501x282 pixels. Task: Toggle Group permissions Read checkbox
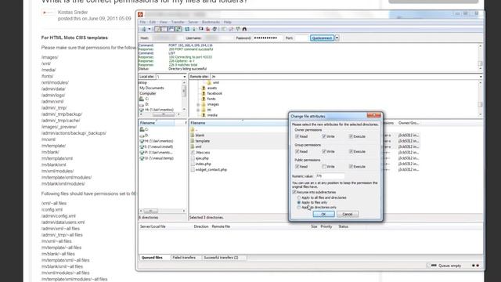pos(297,151)
